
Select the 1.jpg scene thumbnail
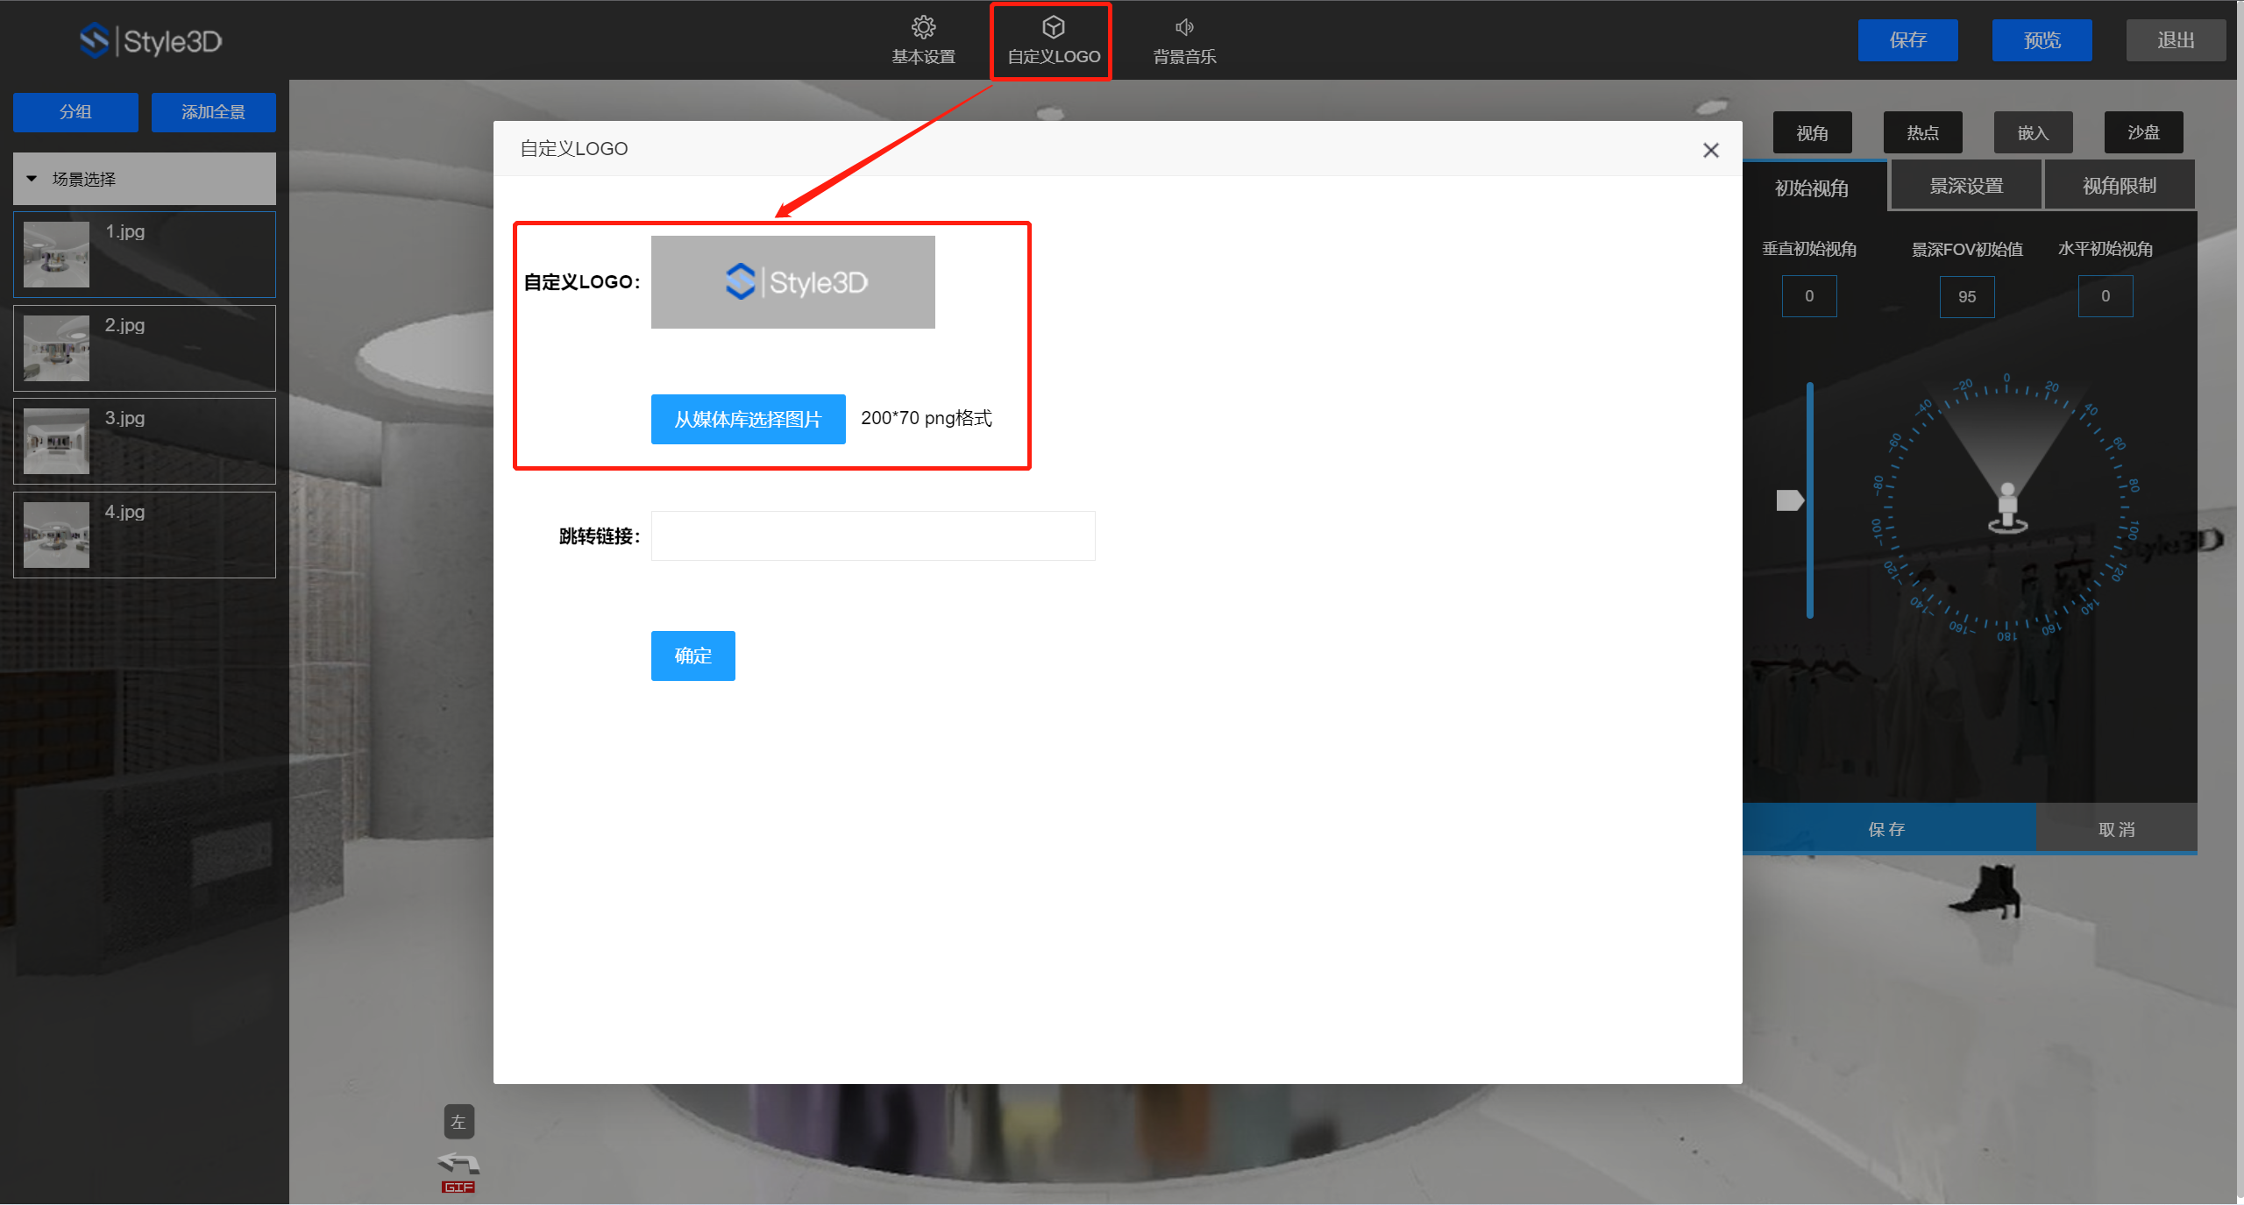(x=56, y=254)
